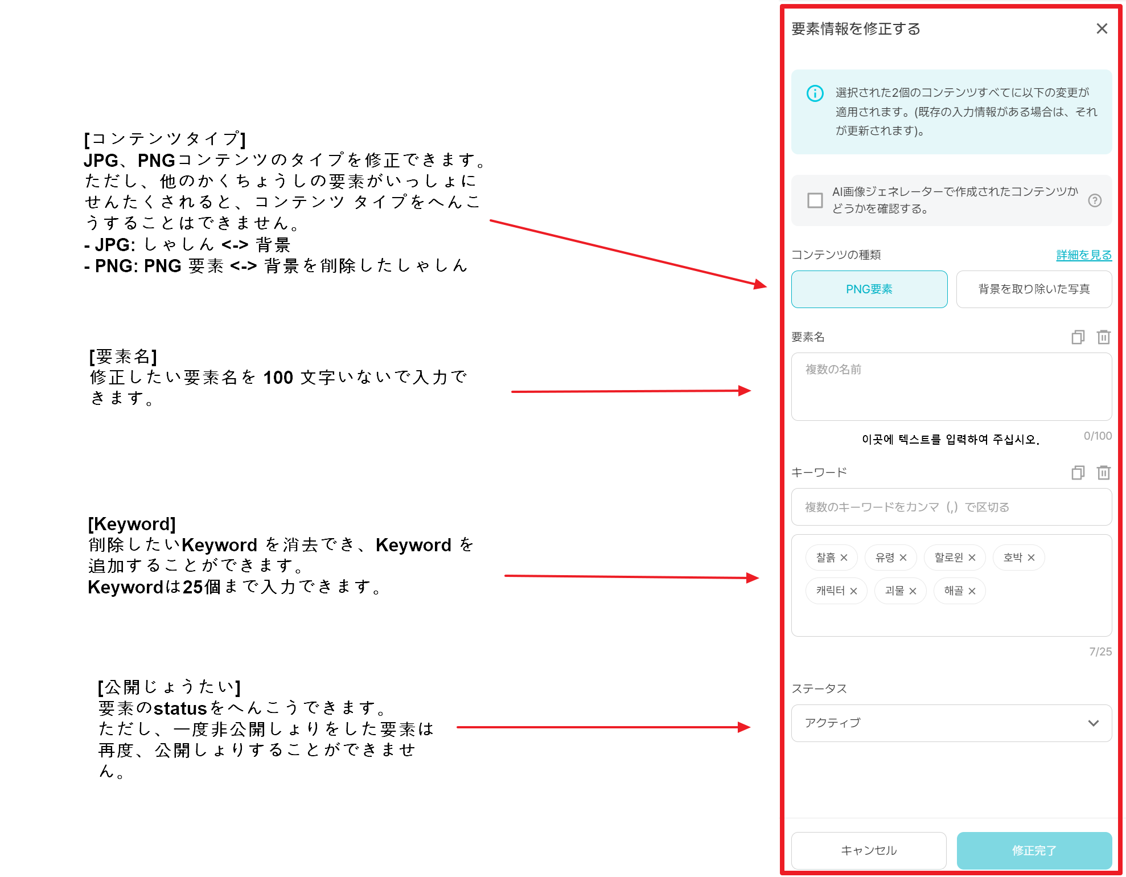Click the 修正完了 button
1126x877 pixels.
coord(1034,851)
